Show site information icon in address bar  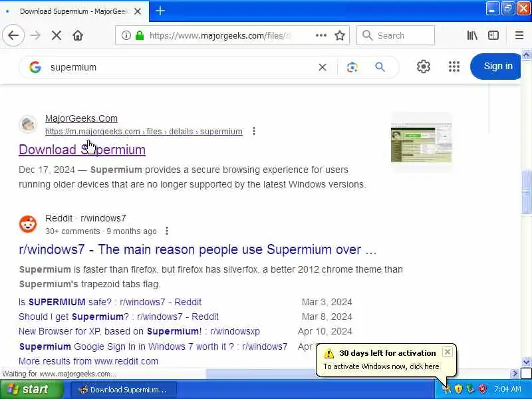point(126,35)
